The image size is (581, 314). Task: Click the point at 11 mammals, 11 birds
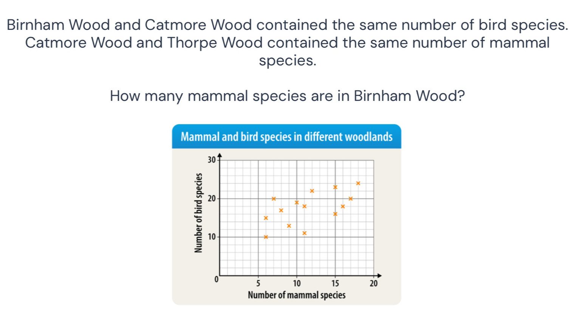click(x=304, y=233)
